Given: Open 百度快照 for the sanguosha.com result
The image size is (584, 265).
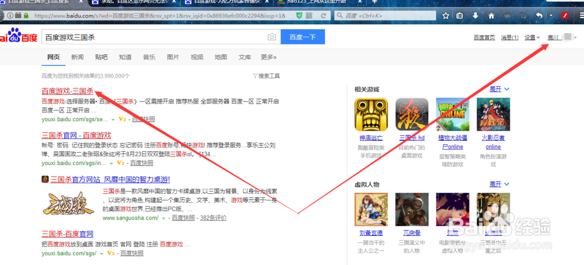Looking at the screenshot, I should (x=183, y=218).
